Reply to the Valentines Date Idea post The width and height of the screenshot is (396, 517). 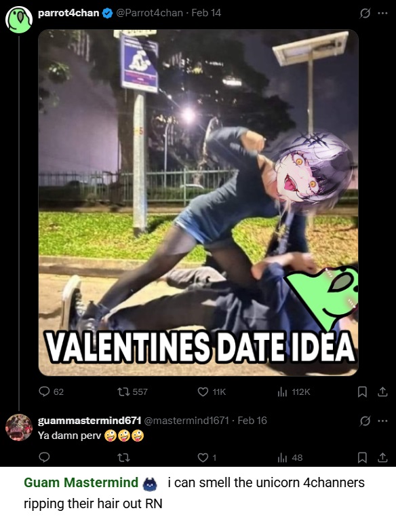(51, 391)
